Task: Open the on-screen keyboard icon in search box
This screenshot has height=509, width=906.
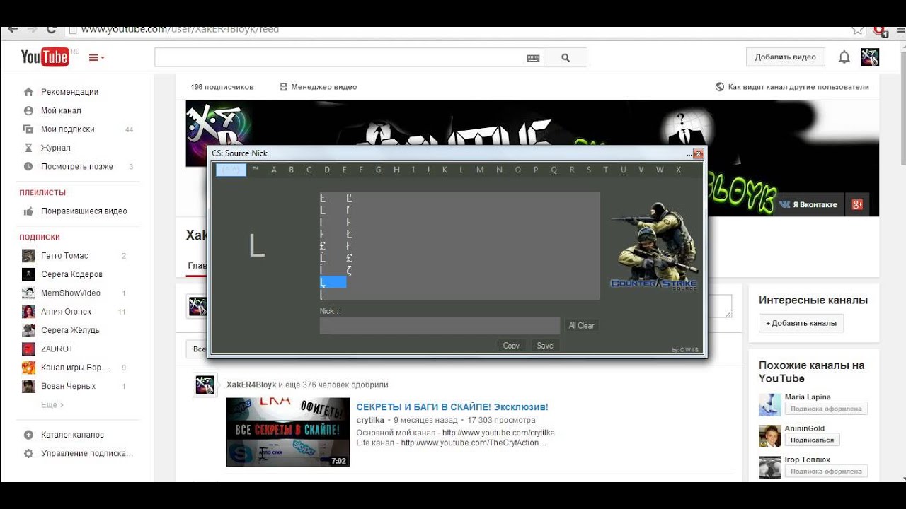Action: [534, 58]
